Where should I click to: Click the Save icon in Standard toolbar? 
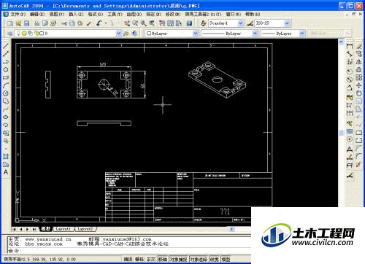coord(26,23)
